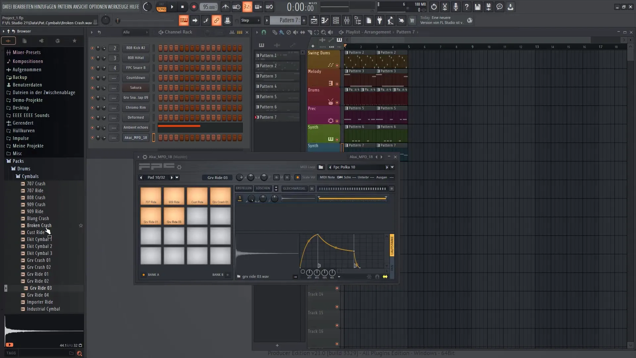
Task: Click the browser search magnifier icon
Action: click(79, 353)
